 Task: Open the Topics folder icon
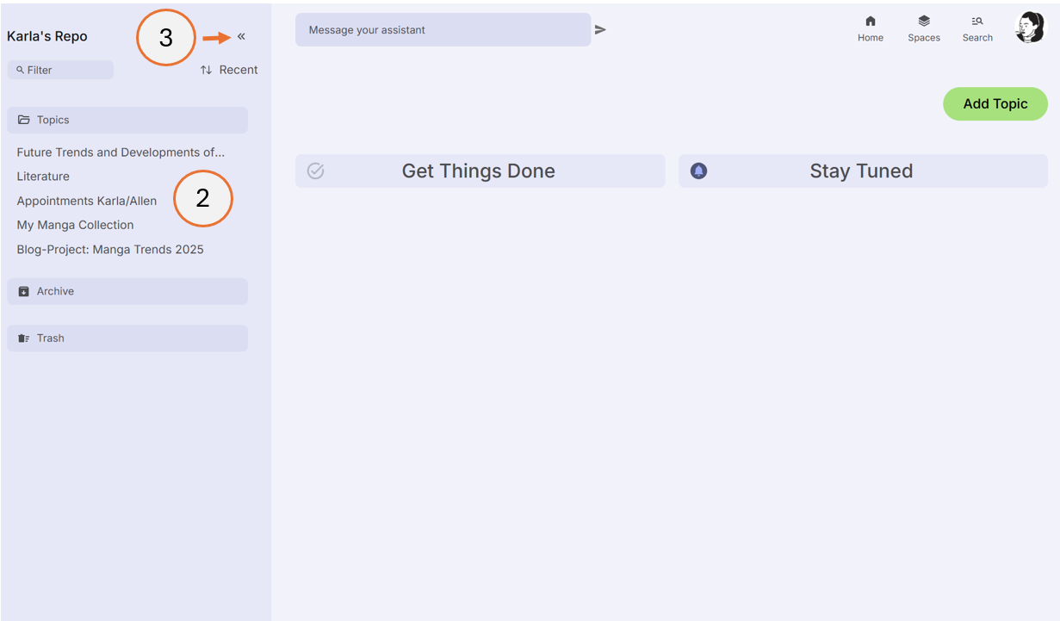(x=23, y=120)
